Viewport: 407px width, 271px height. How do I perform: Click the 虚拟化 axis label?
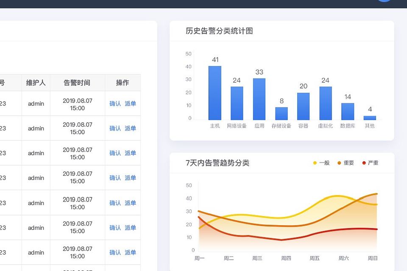click(326, 126)
